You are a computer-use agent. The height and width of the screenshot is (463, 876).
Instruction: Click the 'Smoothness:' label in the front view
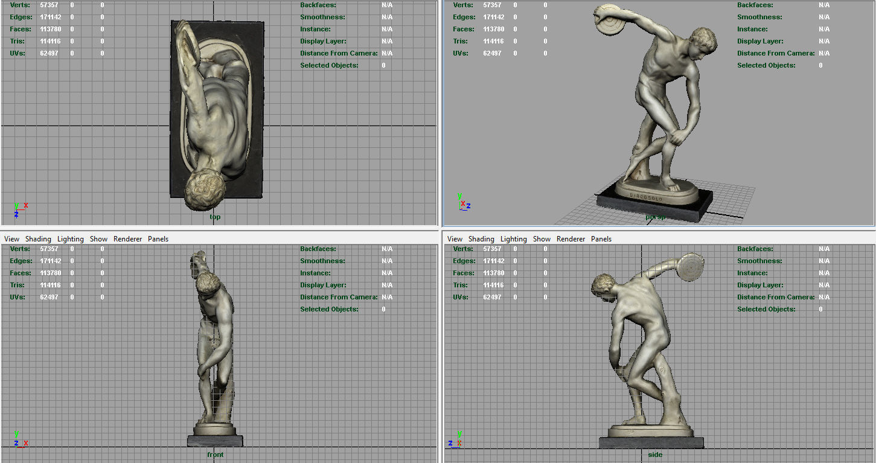tap(322, 261)
